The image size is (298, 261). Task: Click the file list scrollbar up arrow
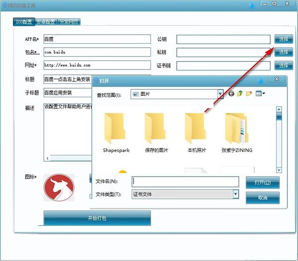[x=279, y=109]
